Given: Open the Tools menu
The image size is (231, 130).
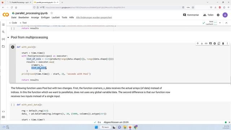Looking at the screenshot, I should (x=64, y=17).
